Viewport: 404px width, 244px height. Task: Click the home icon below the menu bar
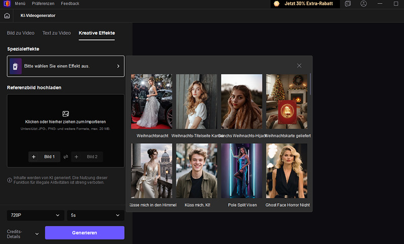click(x=7, y=16)
